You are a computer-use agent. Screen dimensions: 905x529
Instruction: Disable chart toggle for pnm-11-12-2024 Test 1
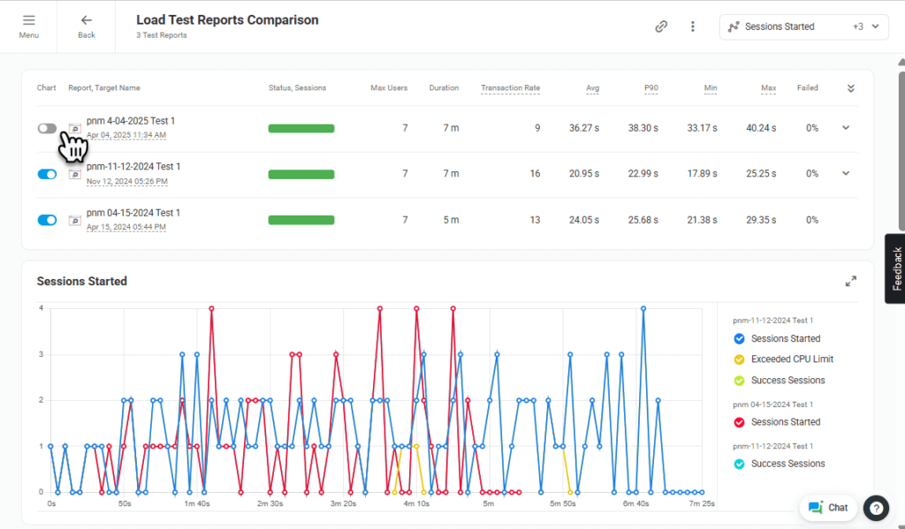(x=47, y=175)
